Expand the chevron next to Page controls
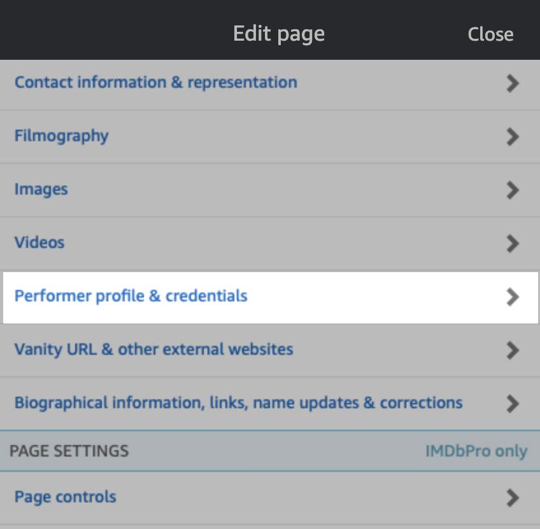The width and height of the screenshot is (540, 529). (x=513, y=497)
